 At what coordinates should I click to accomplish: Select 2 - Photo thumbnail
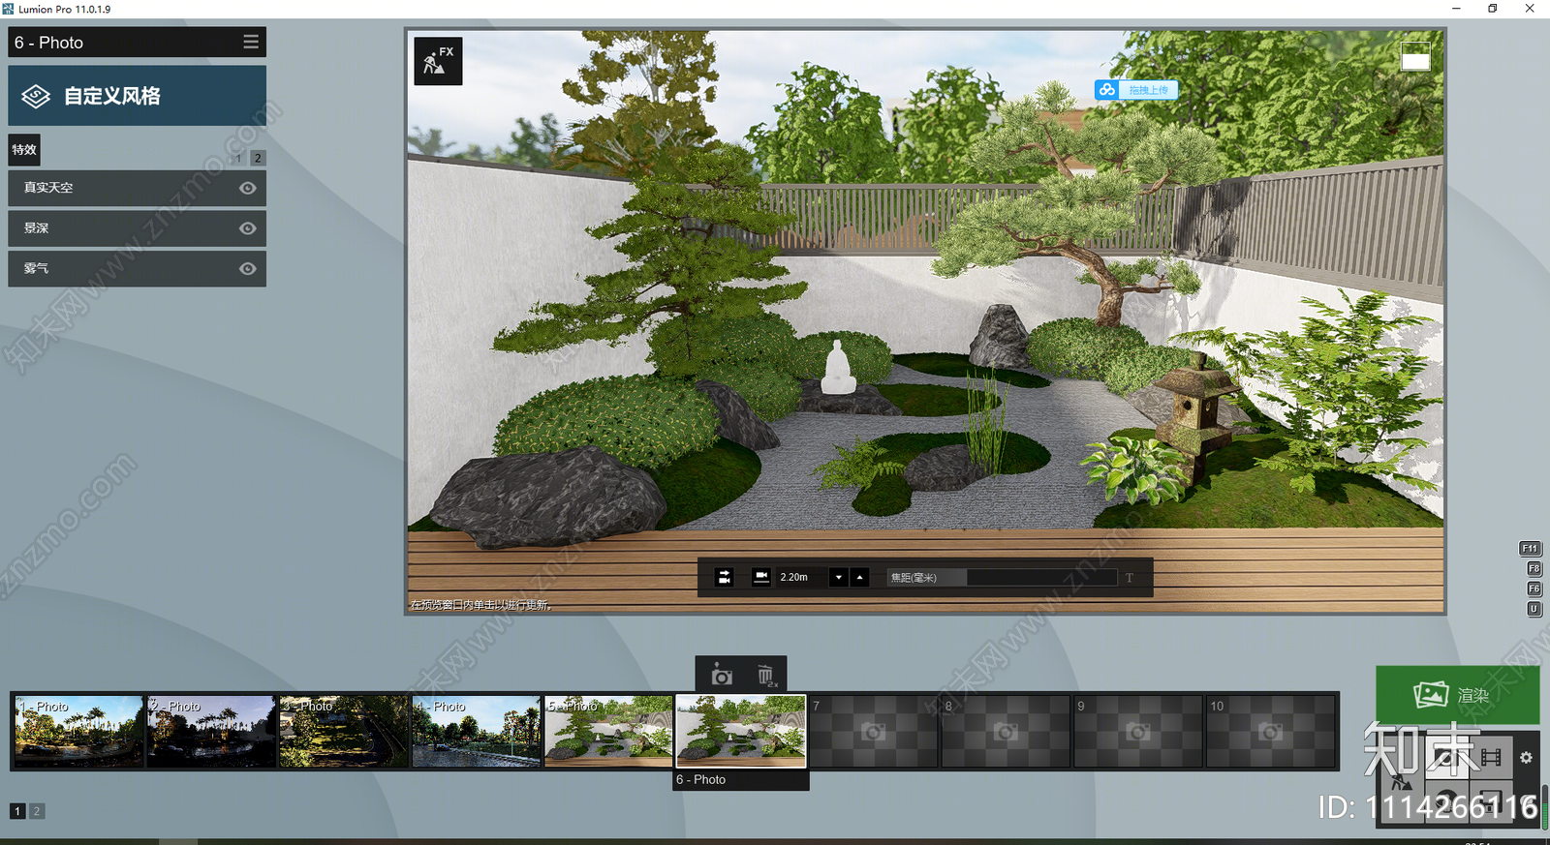pyautogui.click(x=211, y=732)
